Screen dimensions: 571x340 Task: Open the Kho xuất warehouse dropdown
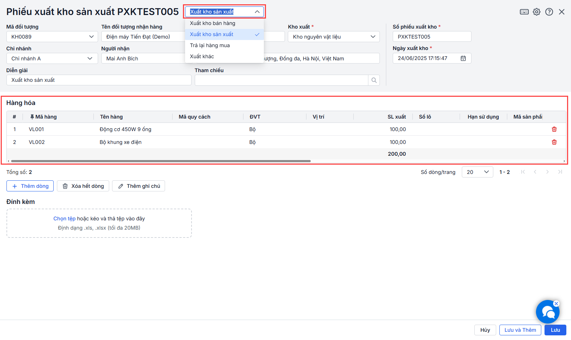pos(373,37)
